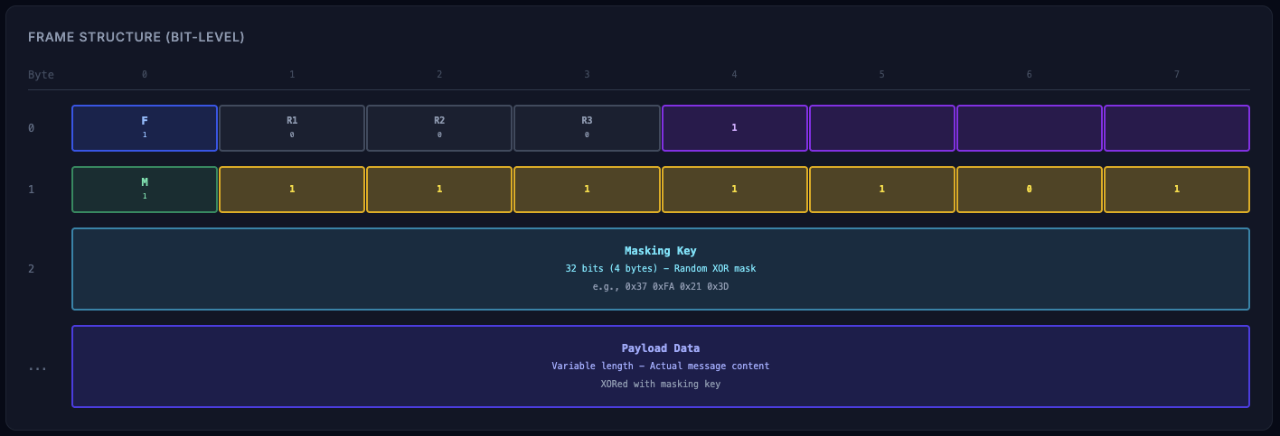Click the blue F bit cell
The image size is (1280, 436).
pyautogui.click(x=145, y=128)
